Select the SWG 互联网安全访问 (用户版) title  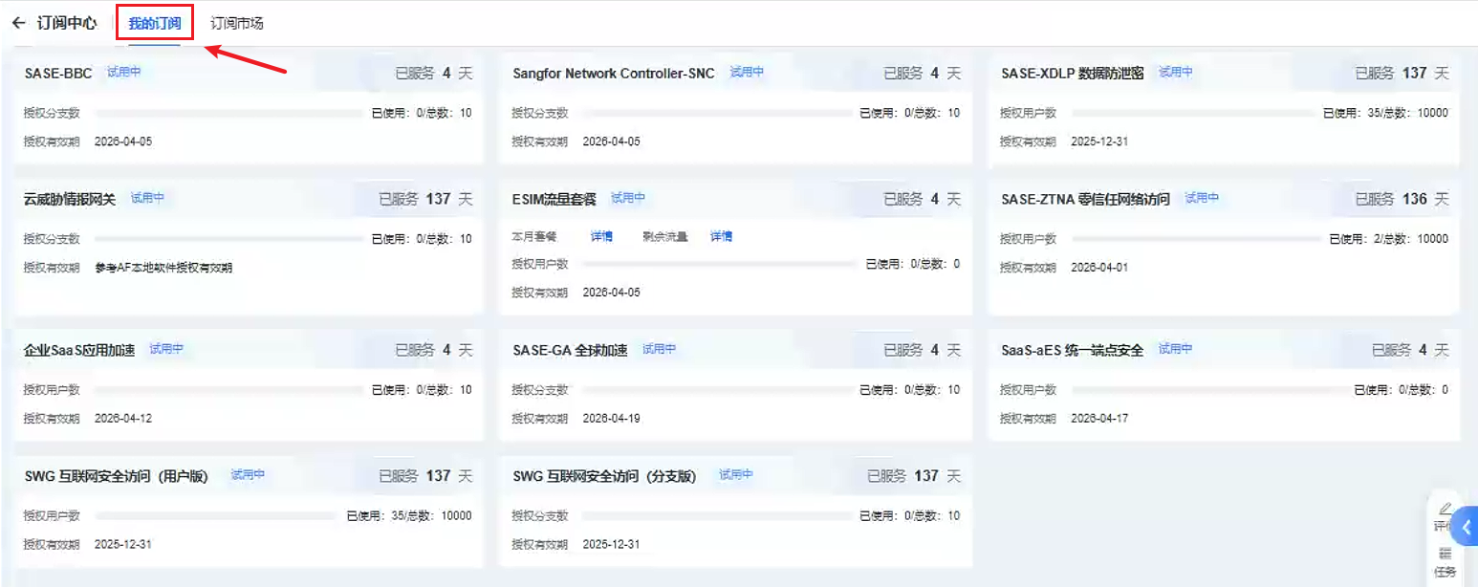point(116,476)
